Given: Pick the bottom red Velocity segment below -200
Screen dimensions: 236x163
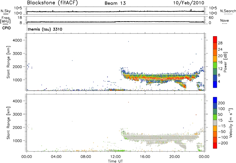Looking at the screenshot, I should coord(215,146).
